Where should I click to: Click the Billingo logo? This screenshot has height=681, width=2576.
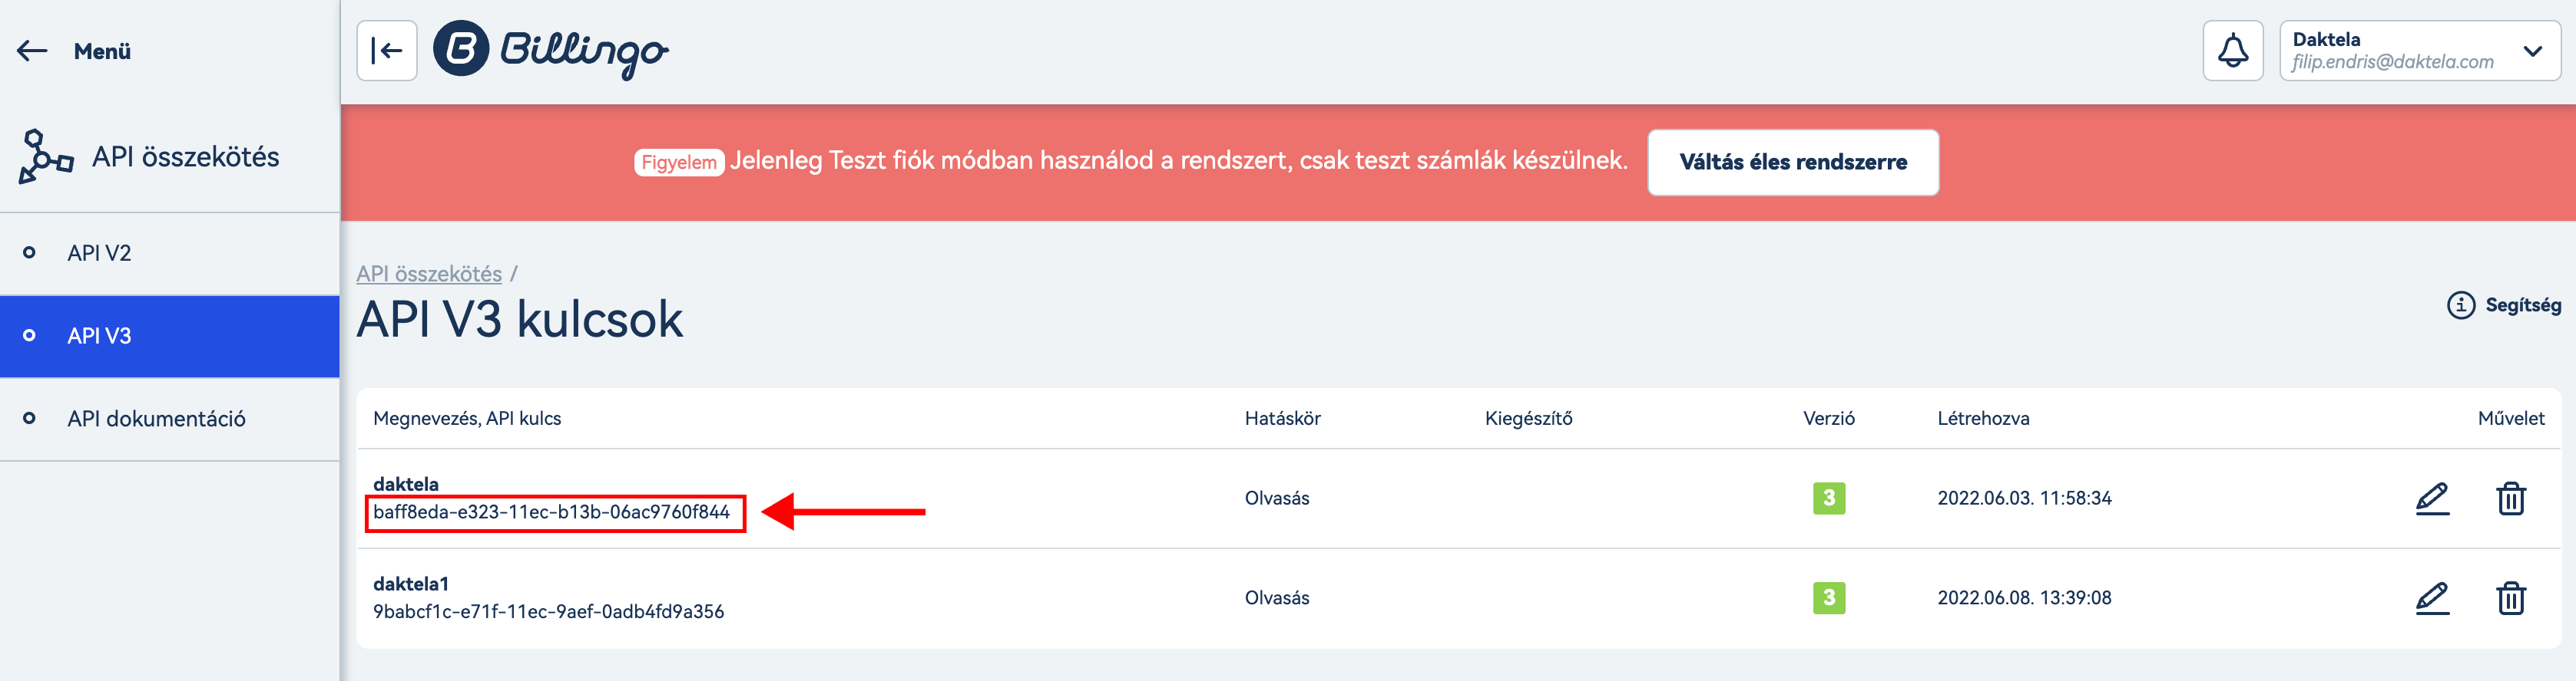click(x=551, y=50)
